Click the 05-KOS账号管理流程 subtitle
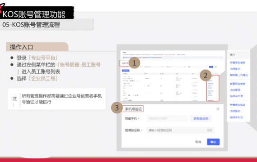The width and height of the screenshot is (257, 162). tap(31, 25)
